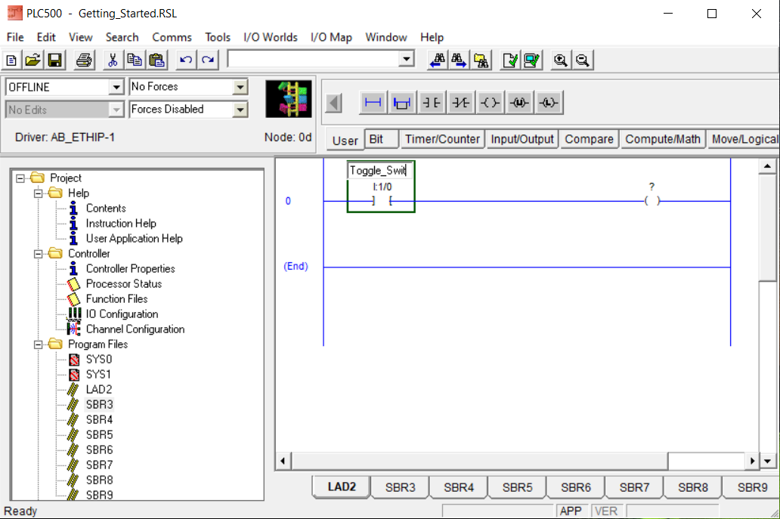
Task: Insert an output coil (OTE)
Action: tap(490, 103)
